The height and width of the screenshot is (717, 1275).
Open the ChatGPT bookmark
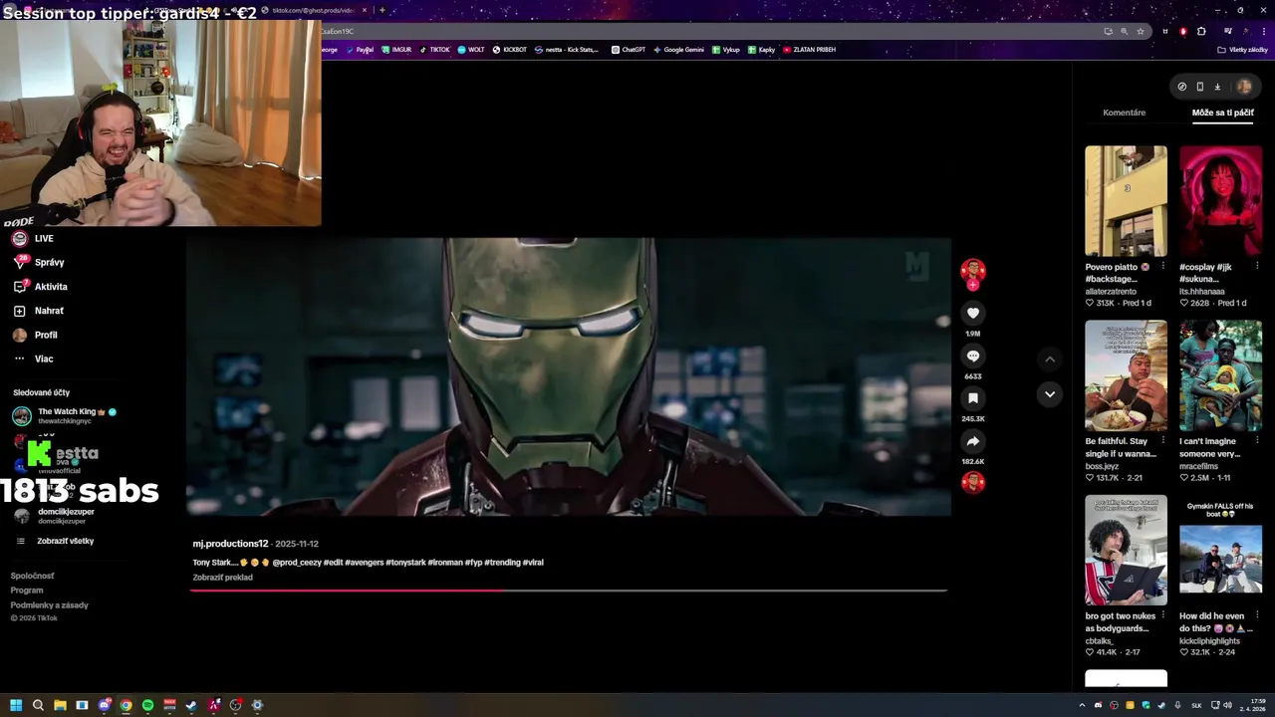tap(628, 50)
